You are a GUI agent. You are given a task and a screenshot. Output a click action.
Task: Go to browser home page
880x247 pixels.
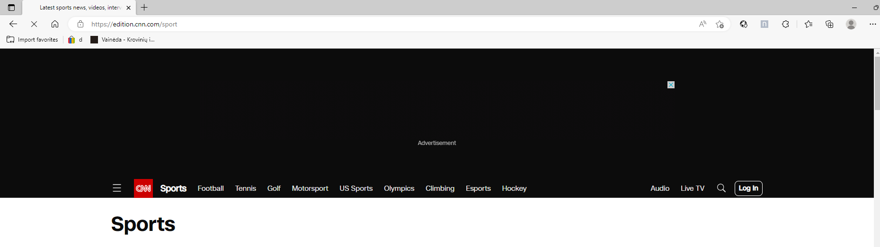55,24
